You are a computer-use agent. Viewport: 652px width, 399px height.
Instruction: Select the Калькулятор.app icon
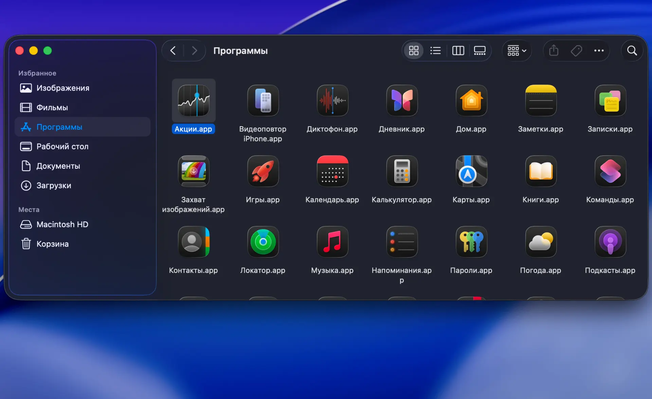coord(402,171)
